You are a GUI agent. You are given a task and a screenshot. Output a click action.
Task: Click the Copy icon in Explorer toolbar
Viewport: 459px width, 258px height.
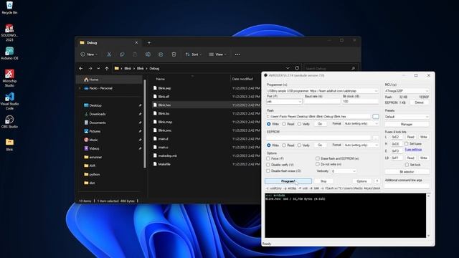(x=122, y=54)
